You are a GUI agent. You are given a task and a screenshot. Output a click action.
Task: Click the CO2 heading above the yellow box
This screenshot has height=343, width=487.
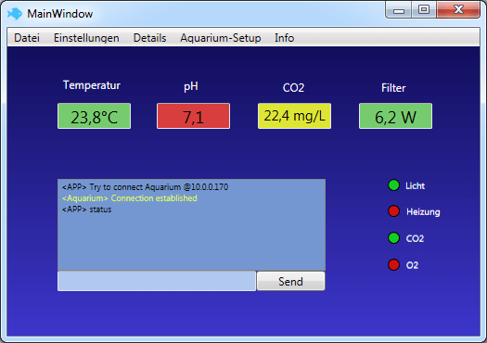point(293,88)
